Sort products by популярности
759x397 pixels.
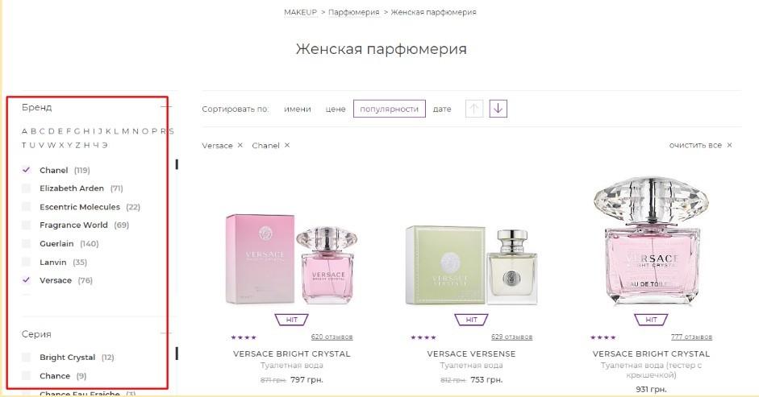(x=390, y=109)
